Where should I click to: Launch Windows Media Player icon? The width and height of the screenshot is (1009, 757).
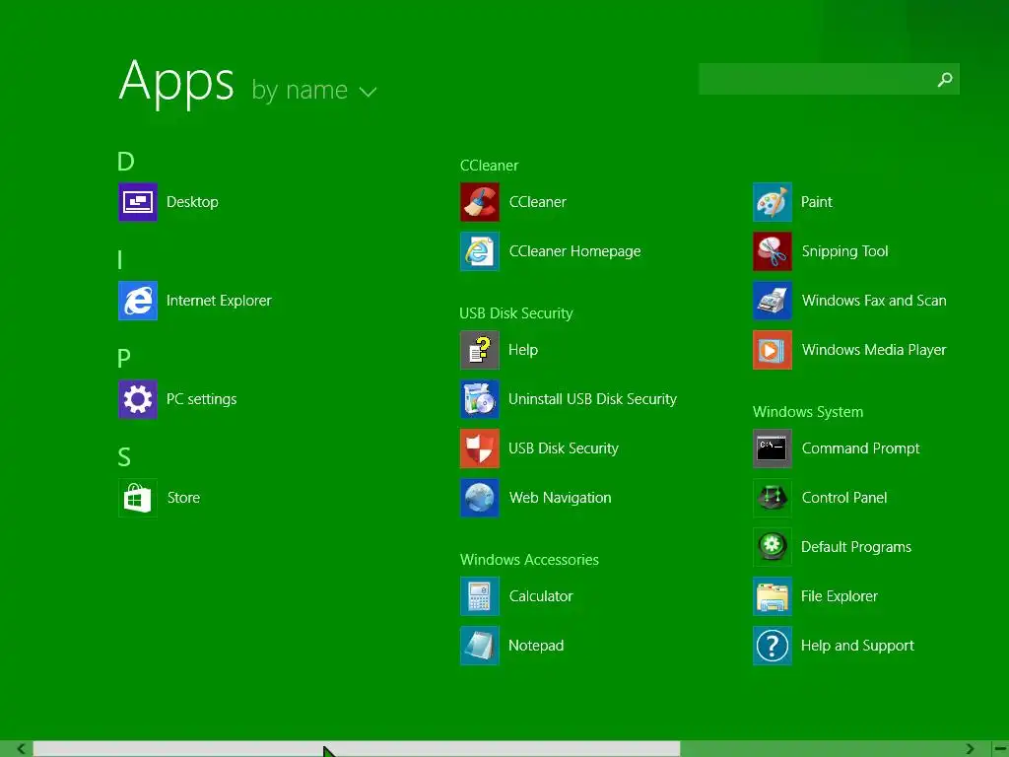[773, 350]
